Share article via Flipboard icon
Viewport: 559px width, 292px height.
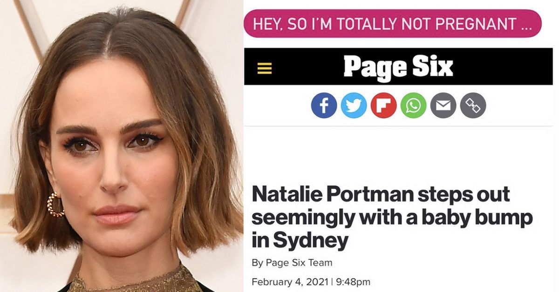point(383,105)
